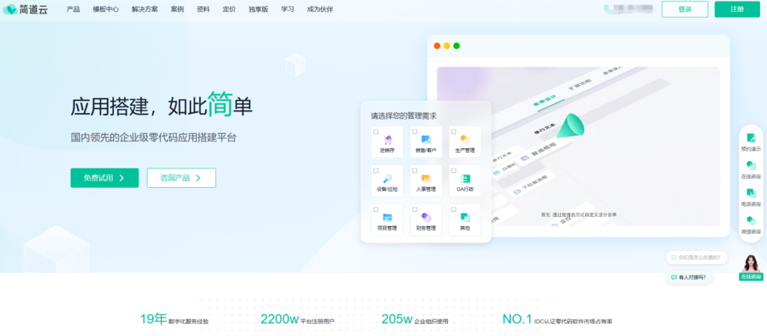The image size is (767, 336).
Task: Click the 205w 企业组织使用 statistic
Action: (415, 320)
